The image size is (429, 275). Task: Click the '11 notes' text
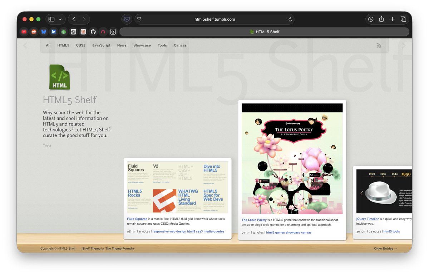(x=144, y=231)
